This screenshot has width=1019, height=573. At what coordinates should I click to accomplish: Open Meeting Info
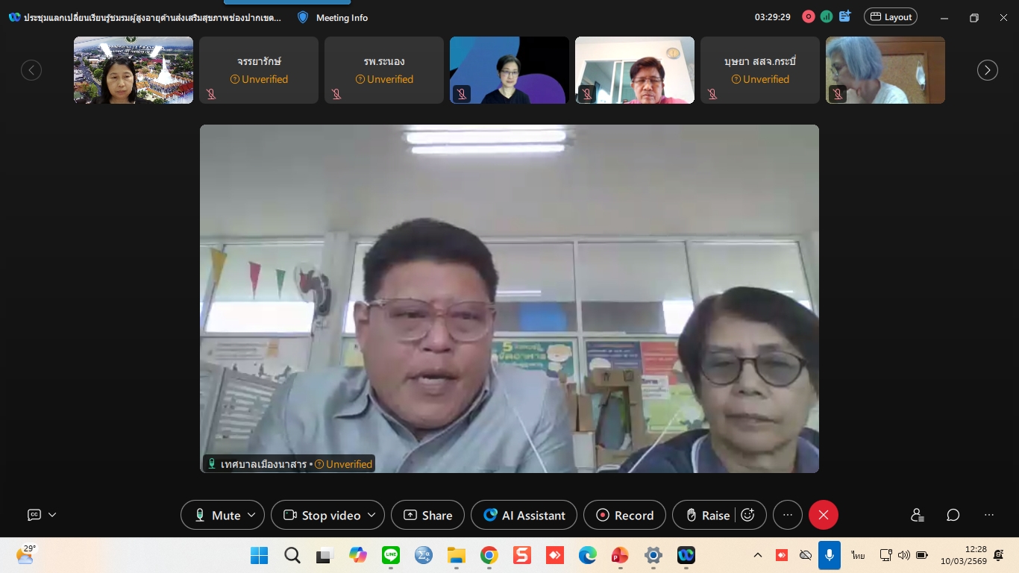[333, 17]
